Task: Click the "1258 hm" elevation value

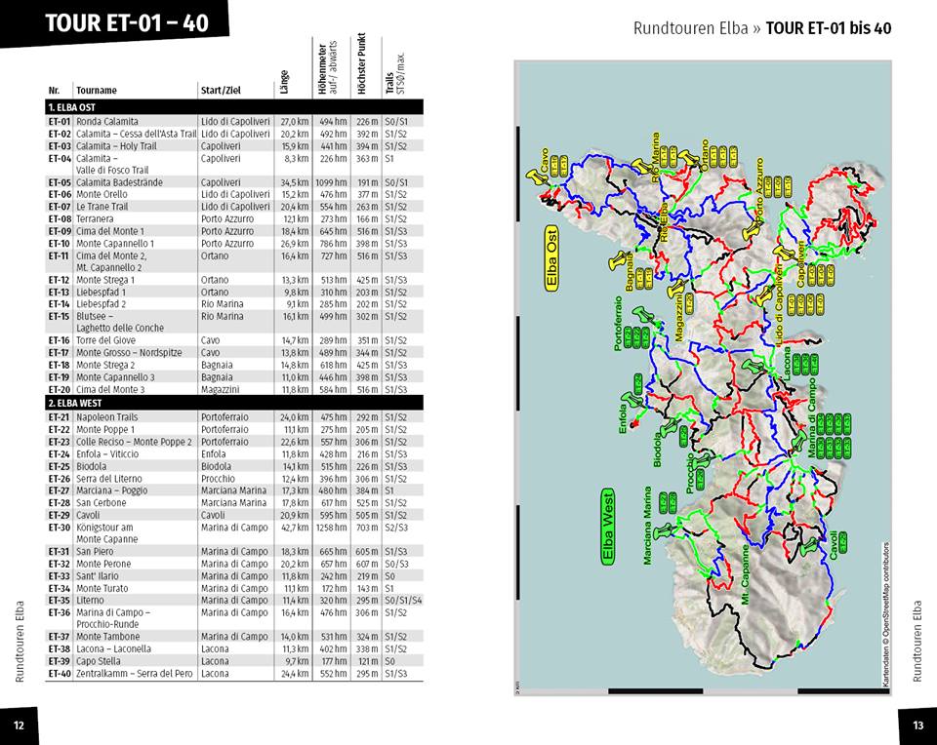Action: (332, 528)
